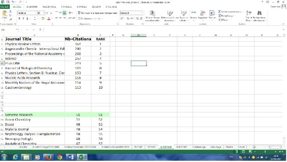The image size is (287, 162).
Task: Open Windows Explorer folder on the taskbar
Action: (26, 157)
